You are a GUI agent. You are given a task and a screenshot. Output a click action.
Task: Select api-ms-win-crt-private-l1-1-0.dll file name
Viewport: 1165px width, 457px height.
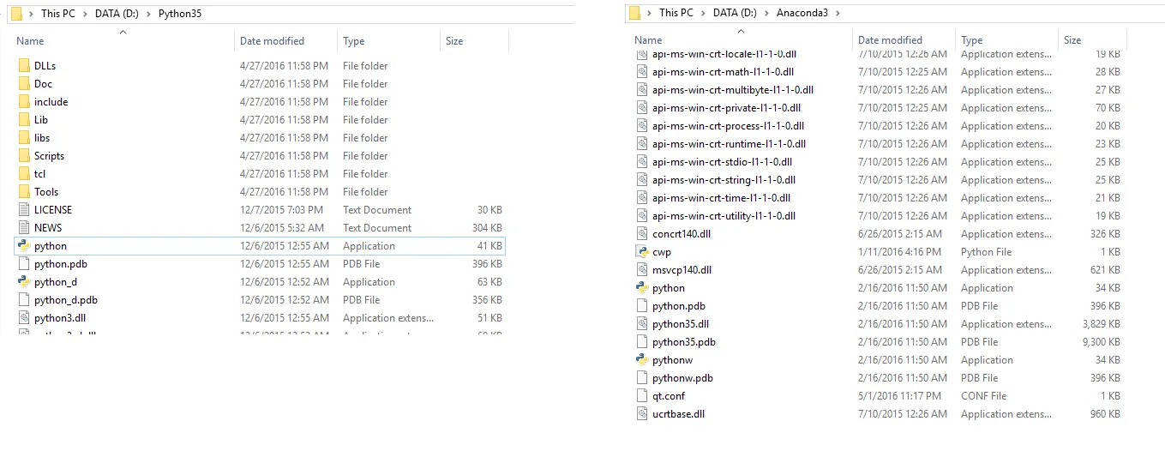[726, 108]
